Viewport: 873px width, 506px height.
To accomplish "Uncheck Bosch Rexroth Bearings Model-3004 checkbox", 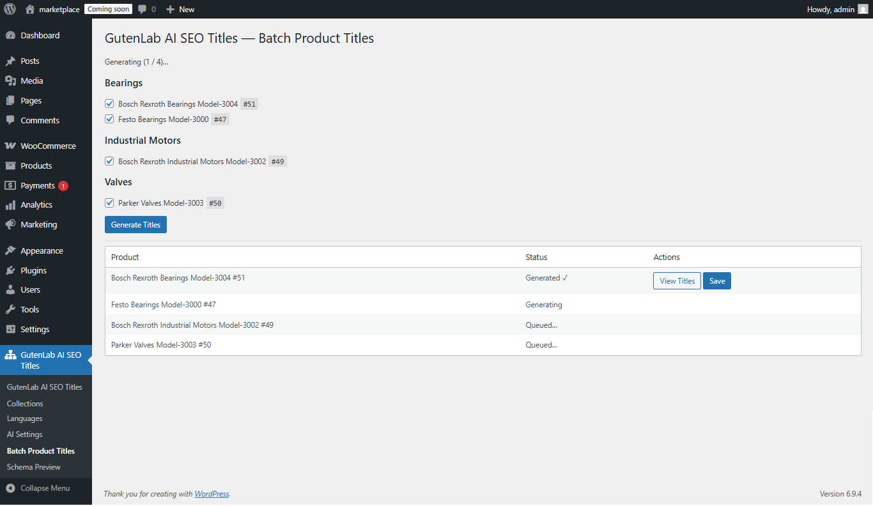I will pos(109,103).
